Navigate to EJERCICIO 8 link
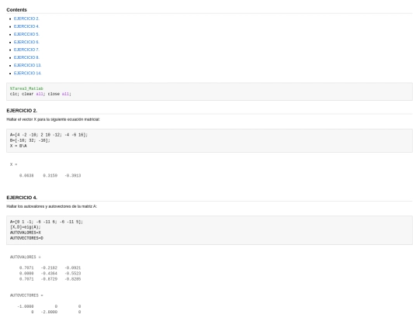The width and height of the screenshot is (419, 314). [26, 57]
